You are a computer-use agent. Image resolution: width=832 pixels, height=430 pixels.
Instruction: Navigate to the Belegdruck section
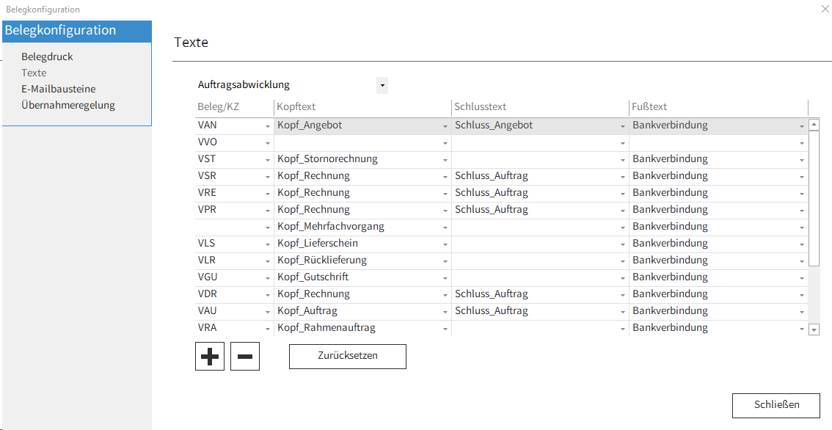(46, 56)
